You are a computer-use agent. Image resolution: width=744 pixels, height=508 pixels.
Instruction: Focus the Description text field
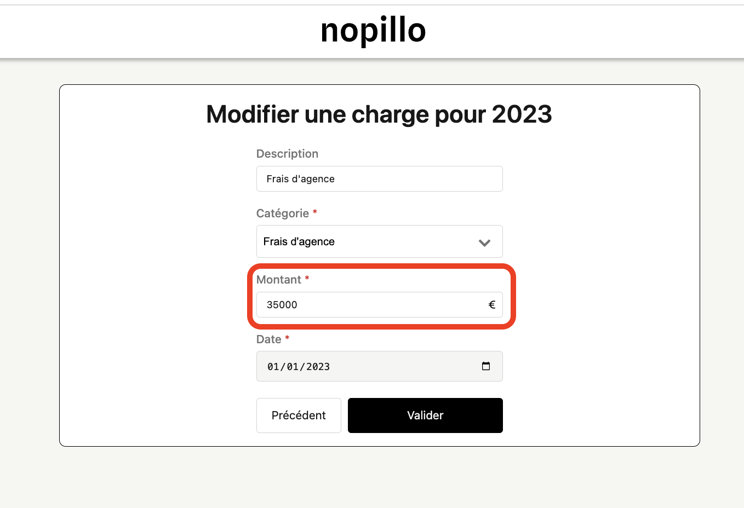tap(379, 179)
